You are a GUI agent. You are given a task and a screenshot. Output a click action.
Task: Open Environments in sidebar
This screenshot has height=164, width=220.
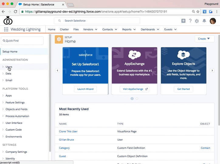coord(14,137)
